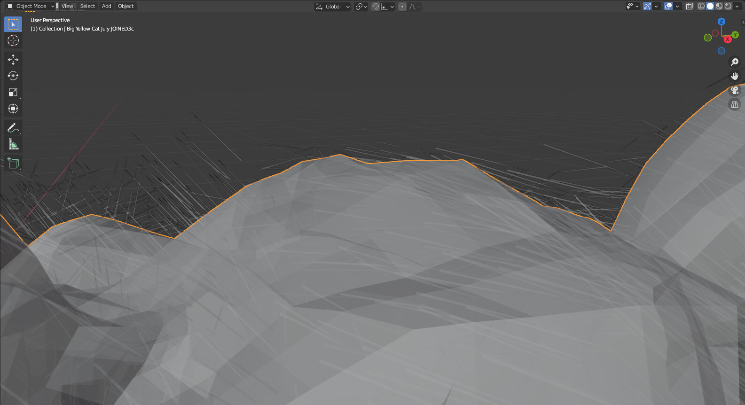Activate the Select Box tool
The height and width of the screenshot is (405, 745).
(13, 24)
